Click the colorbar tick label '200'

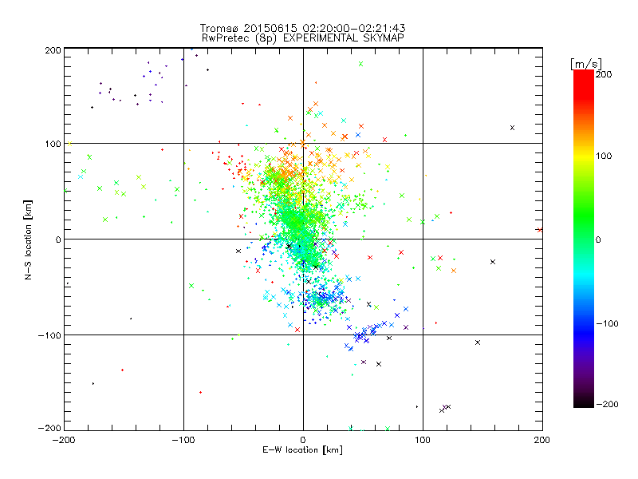604,74
